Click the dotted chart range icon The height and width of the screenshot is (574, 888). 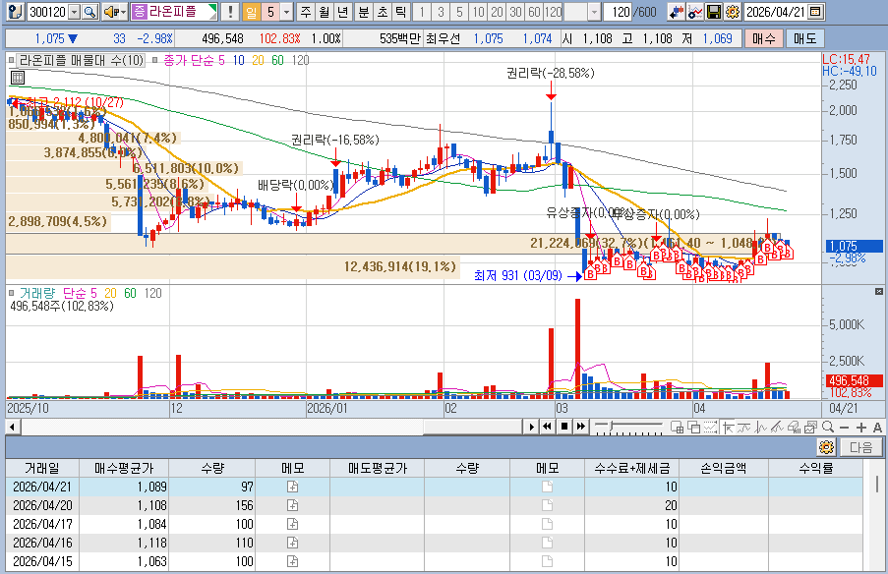(x=710, y=428)
